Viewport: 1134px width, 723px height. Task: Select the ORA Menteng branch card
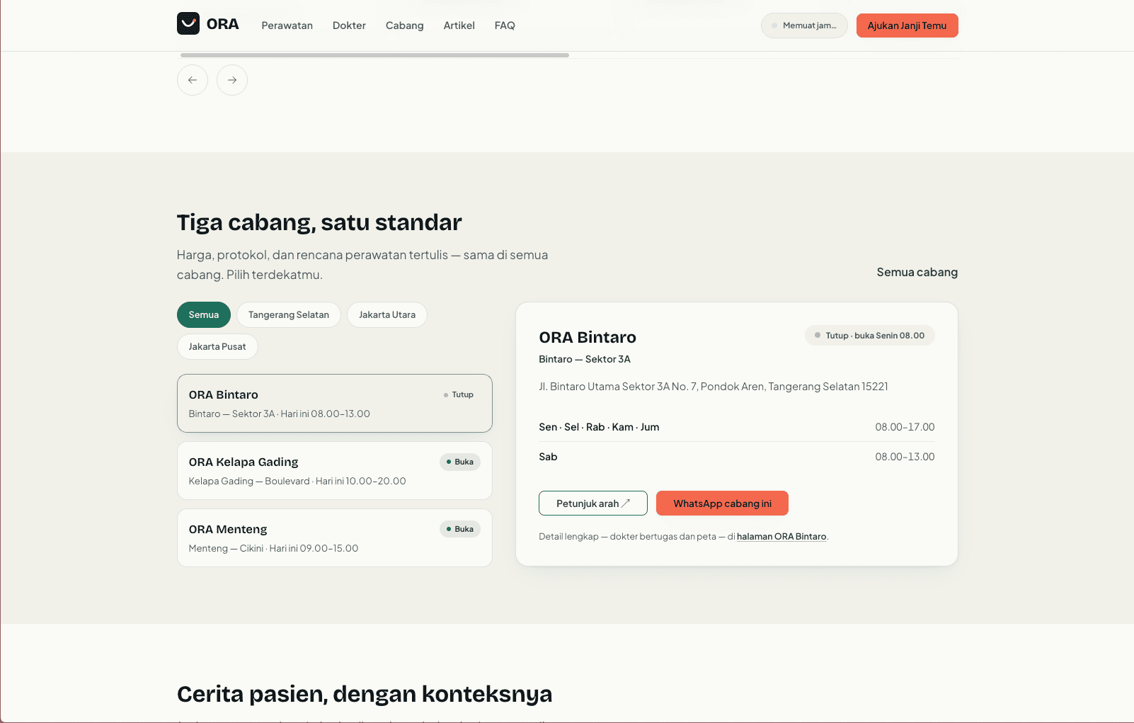(335, 538)
